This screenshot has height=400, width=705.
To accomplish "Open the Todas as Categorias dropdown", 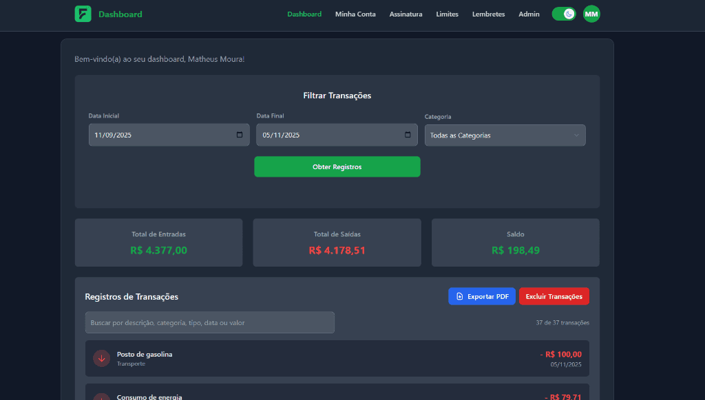I will click(x=505, y=135).
